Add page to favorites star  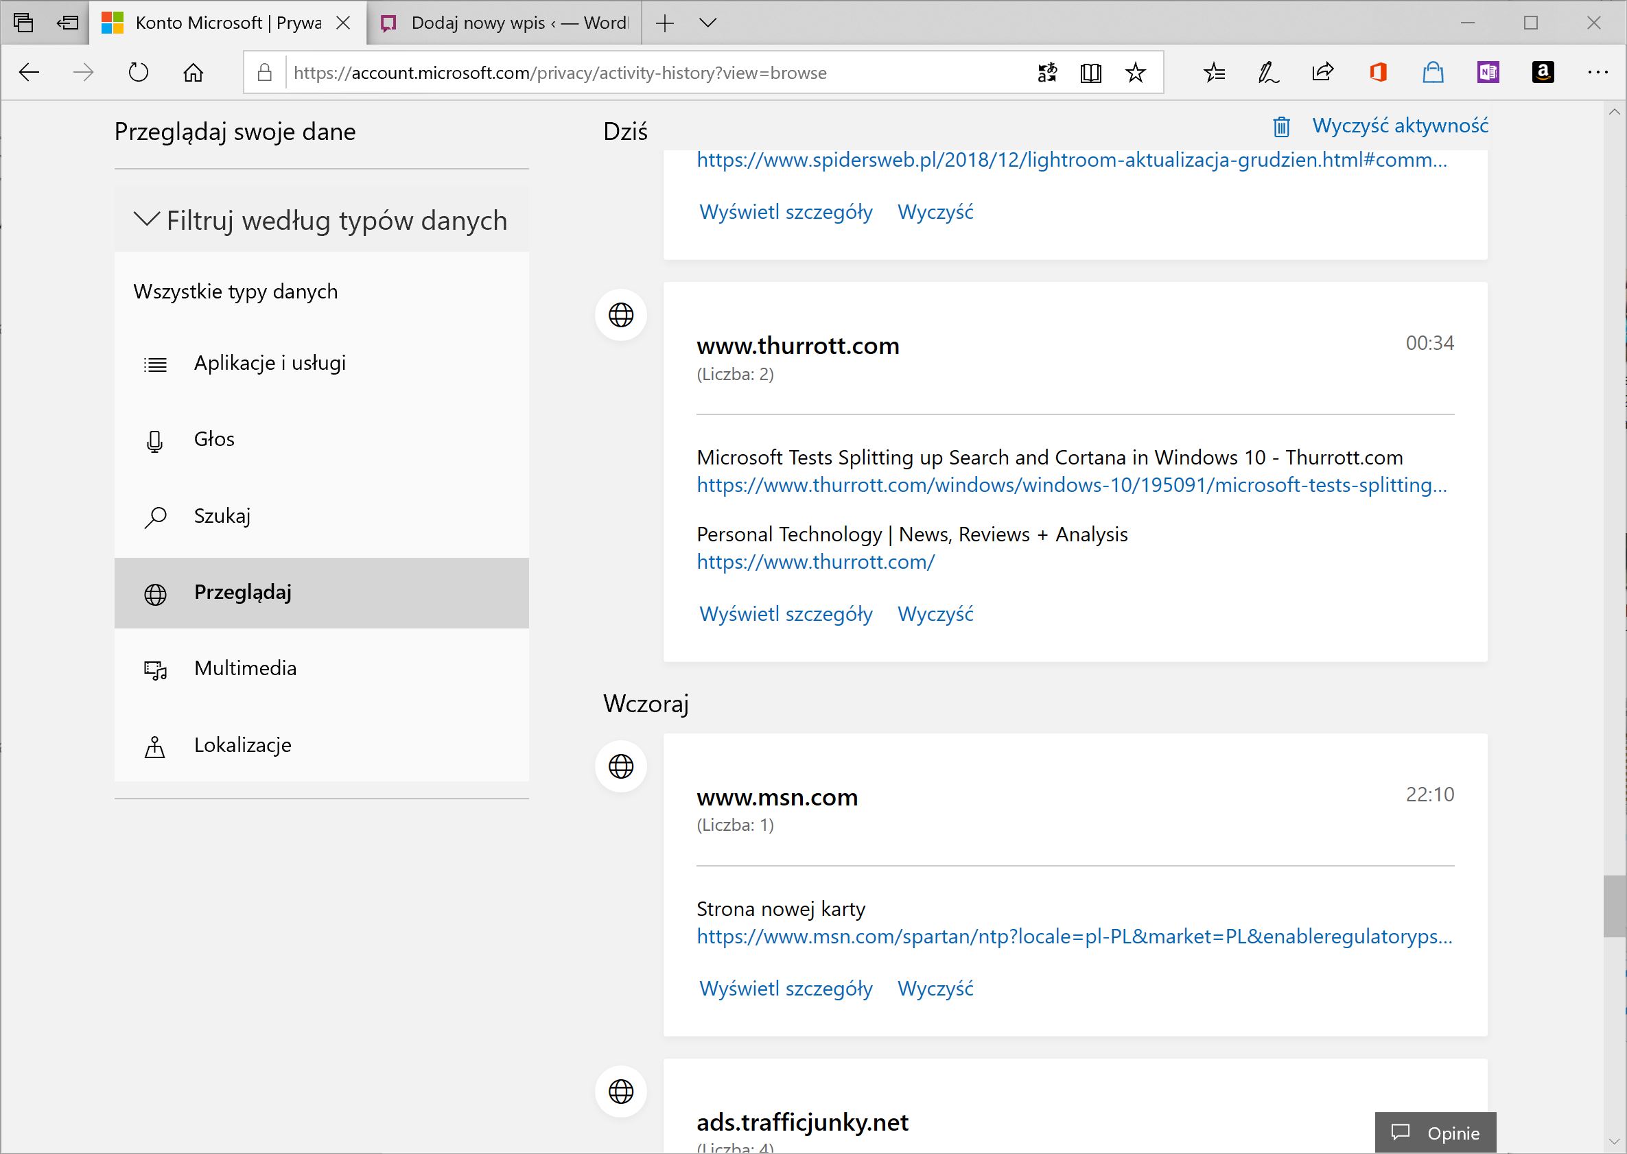tap(1136, 73)
